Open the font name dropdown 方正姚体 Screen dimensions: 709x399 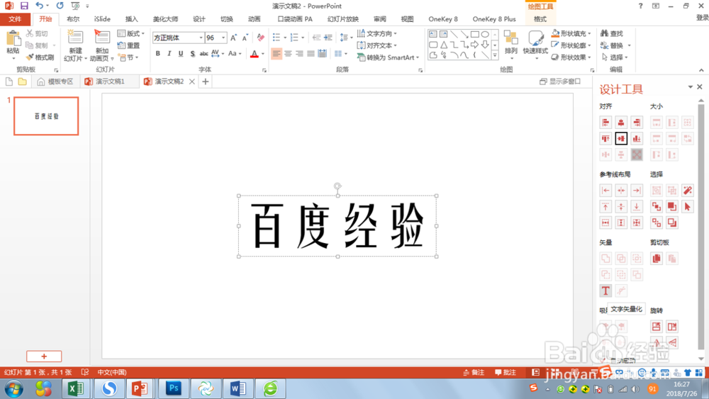[x=201, y=38]
